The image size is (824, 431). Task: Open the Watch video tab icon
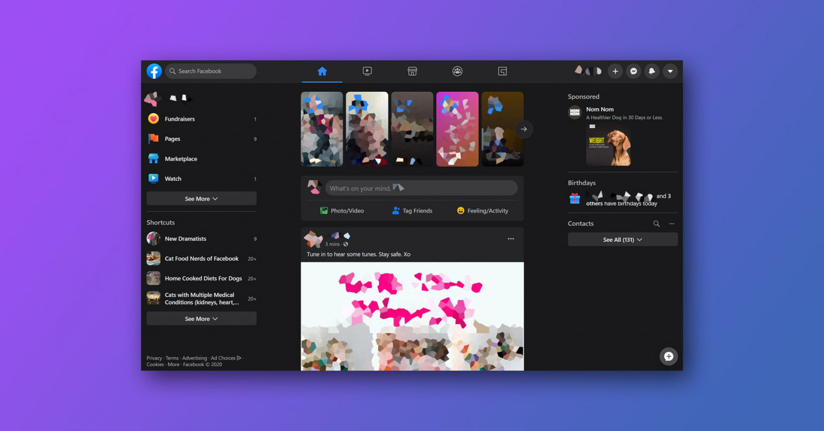coord(367,71)
